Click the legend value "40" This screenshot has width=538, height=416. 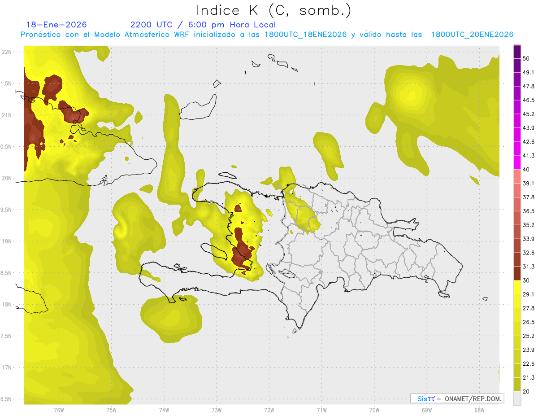(x=526, y=170)
